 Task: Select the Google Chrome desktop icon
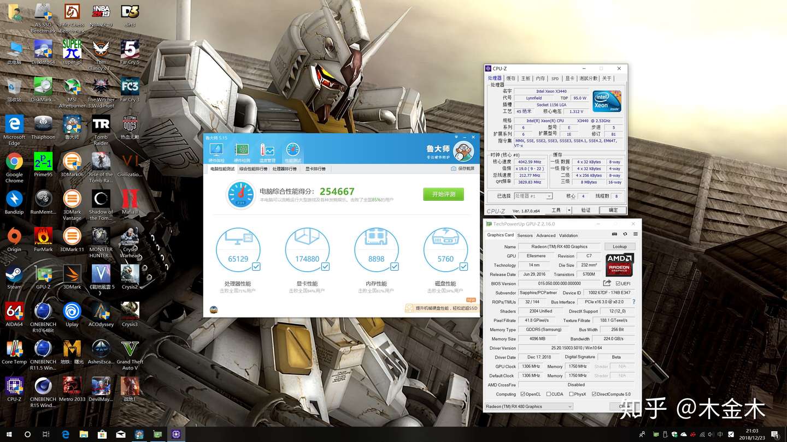(x=14, y=168)
